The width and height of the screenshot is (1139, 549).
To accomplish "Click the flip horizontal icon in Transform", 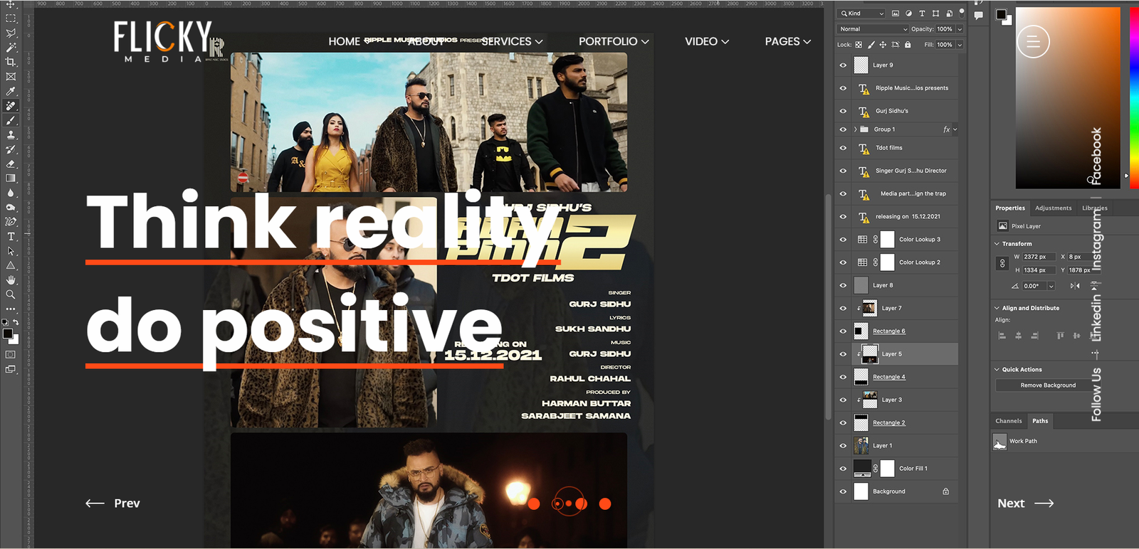I will [x=1075, y=286].
